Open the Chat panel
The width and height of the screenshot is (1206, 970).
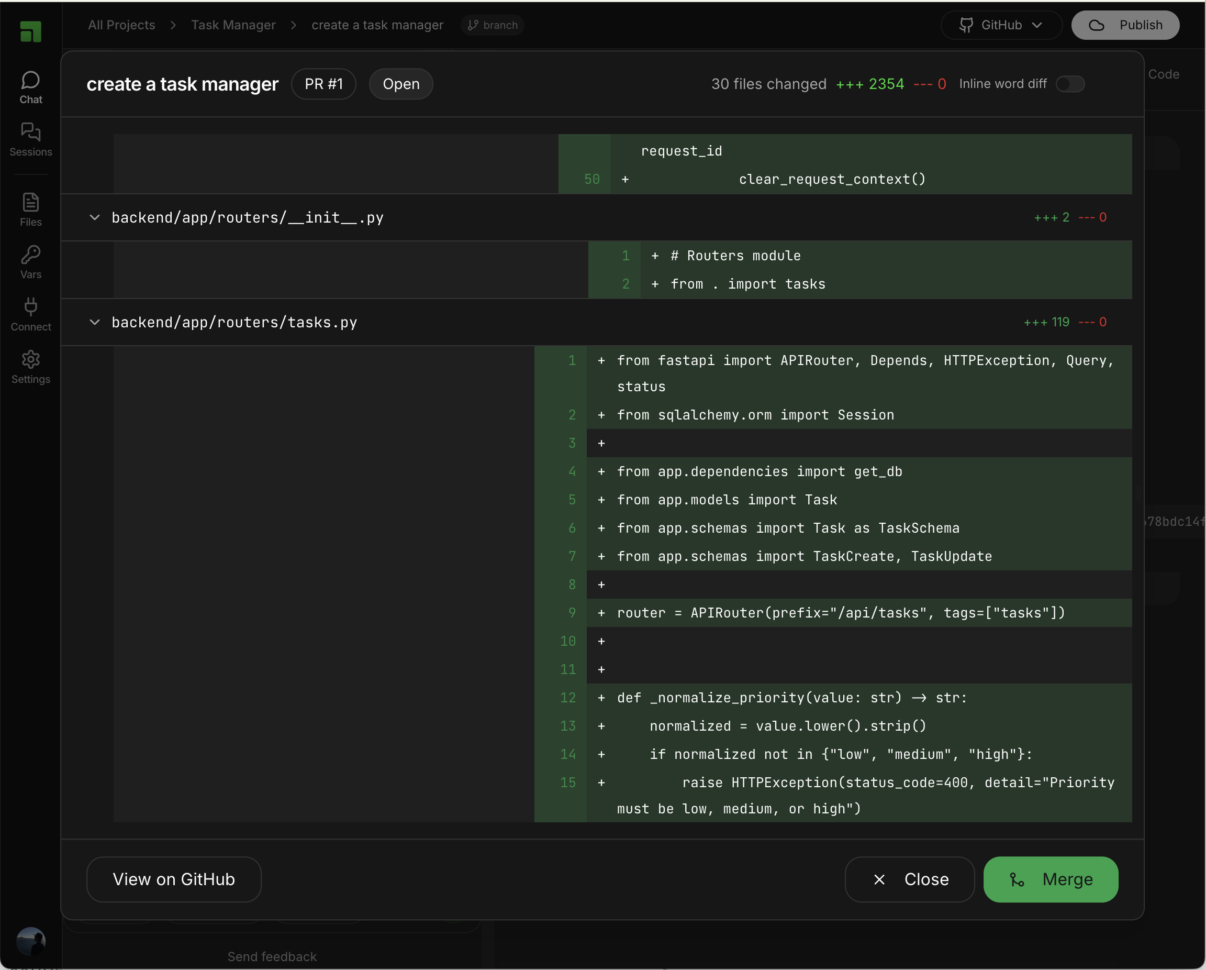(x=30, y=86)
